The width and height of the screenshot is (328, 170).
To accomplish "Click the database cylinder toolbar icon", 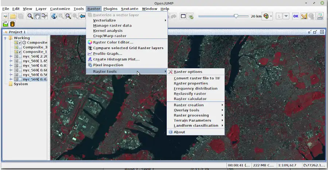I will 12,24.
